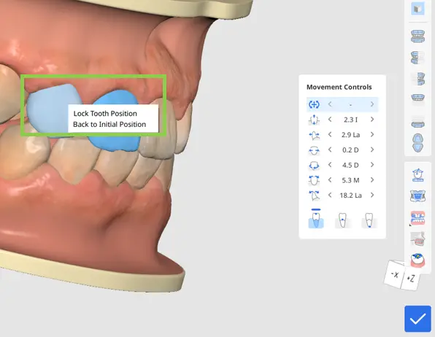Increase the free movement value
The image size is (435, 337).
(x=372, y=104)
